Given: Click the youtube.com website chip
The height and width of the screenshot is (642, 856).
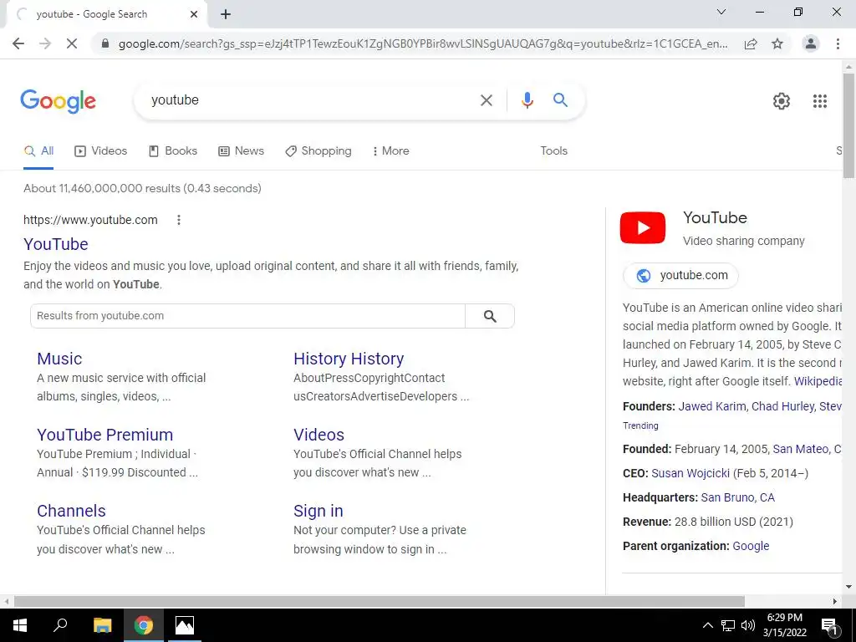Looking at the screenshot, I should pos(680,276).
